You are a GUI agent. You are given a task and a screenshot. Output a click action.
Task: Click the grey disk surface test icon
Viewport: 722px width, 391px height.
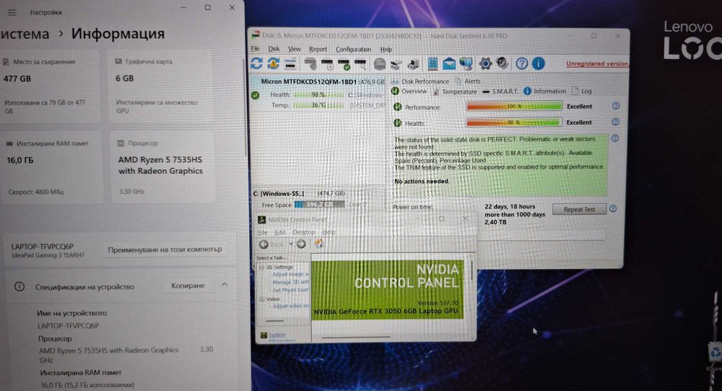coord(310,64)
